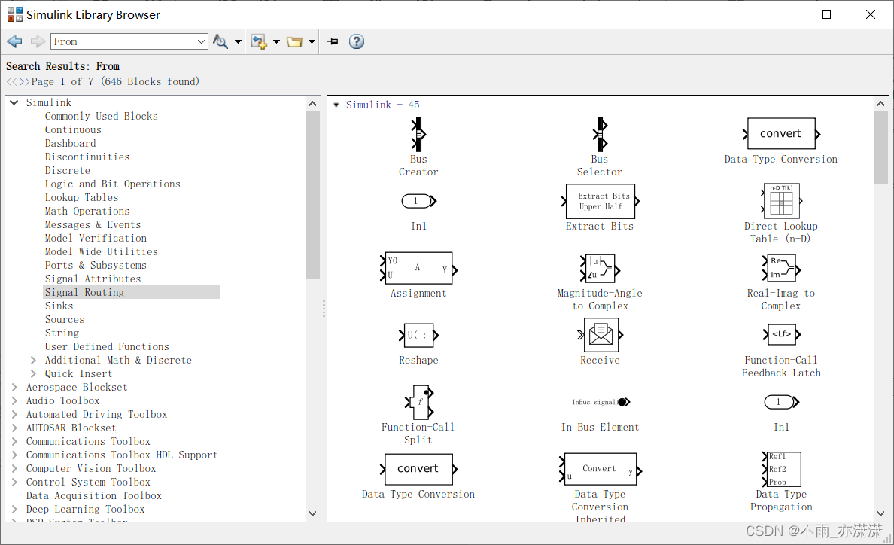Open Logic and Bit Operations library
Image resolution: width=894 pixels, height=545 pixels.
click(x=112, y=184)
